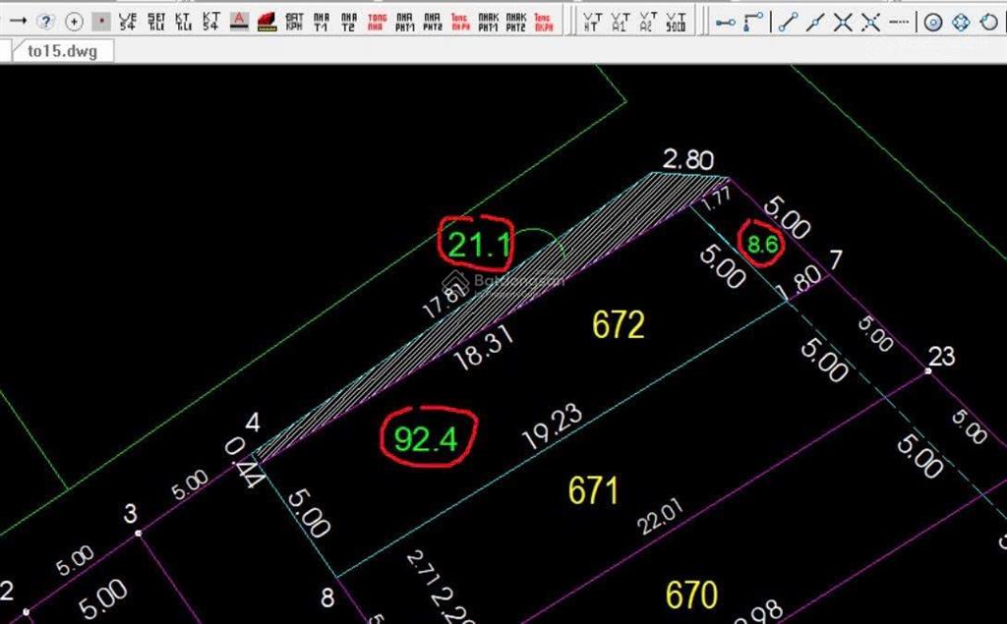
Task: Open the help question-mark icon
Action: (x=45, y=22)
